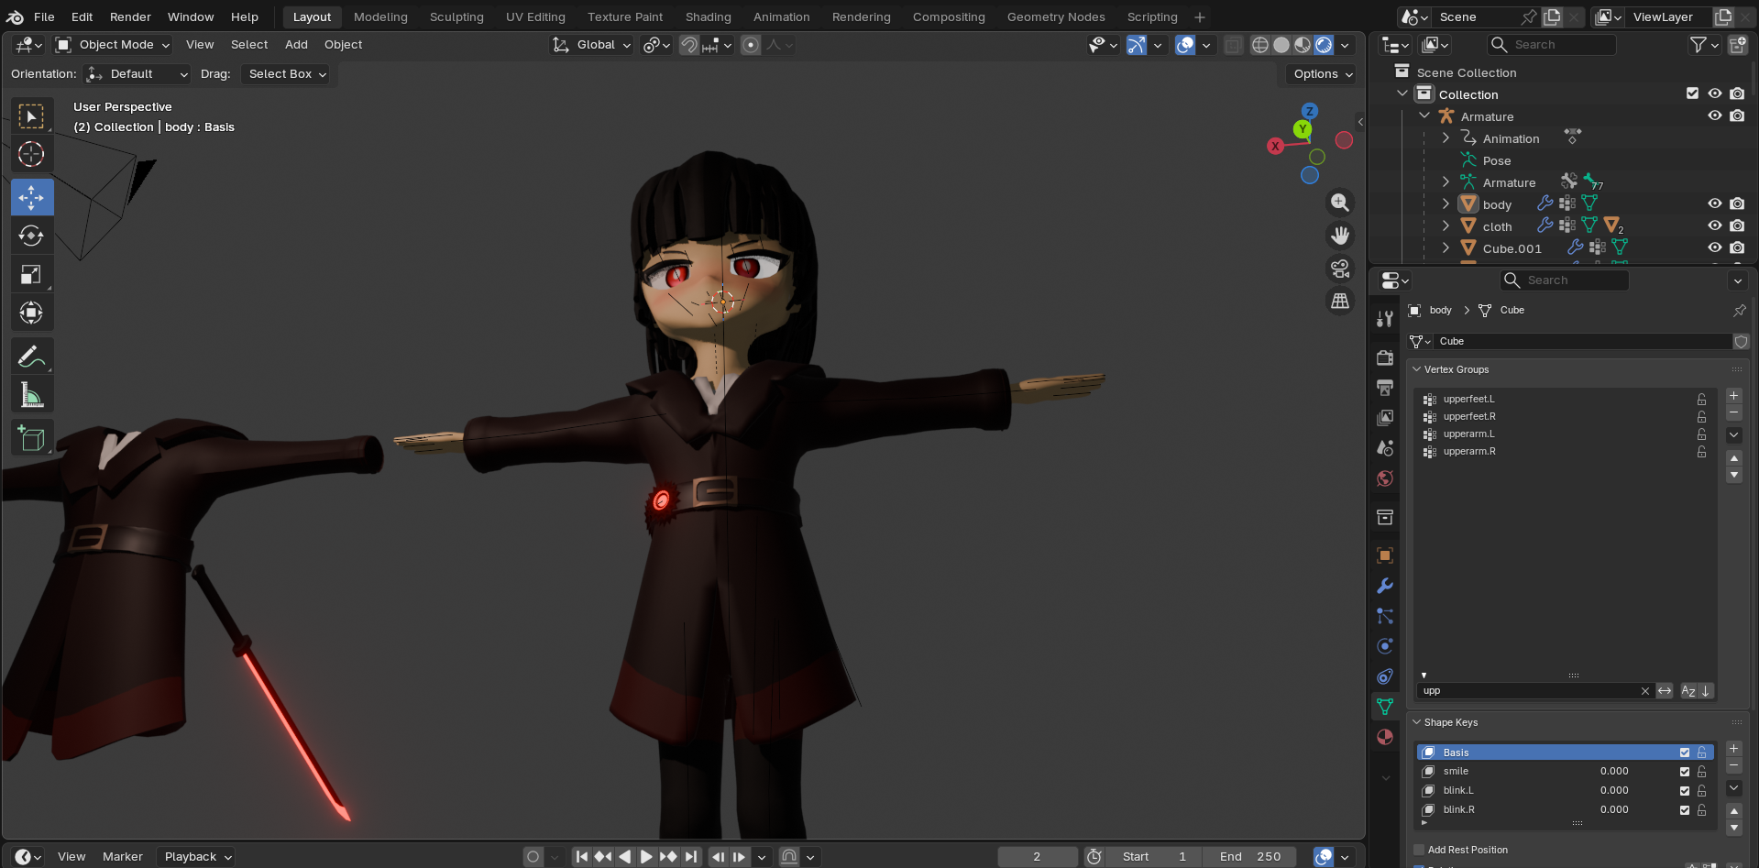
Task: Open the Particles properties tab
Action: tap(1385, 616)
